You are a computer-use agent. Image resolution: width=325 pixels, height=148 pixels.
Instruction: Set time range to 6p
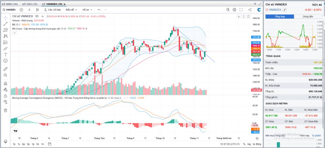24,144
